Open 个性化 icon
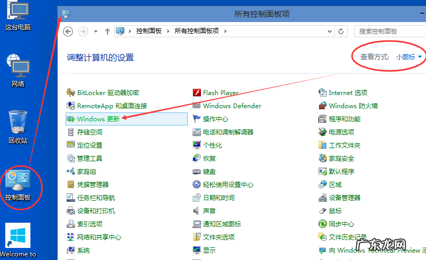426x260 pixels. (197, 145)
